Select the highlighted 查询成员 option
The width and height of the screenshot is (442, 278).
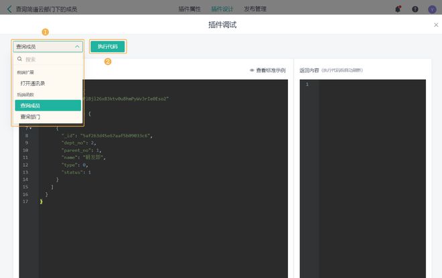click(x=48, y=105)
